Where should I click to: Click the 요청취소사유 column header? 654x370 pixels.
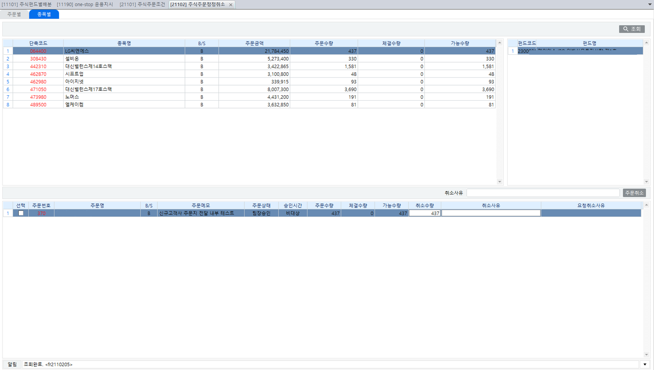[x=591, y=205]
